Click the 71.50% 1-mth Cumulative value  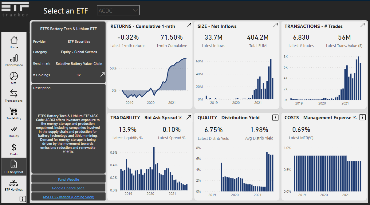[171, 37]
